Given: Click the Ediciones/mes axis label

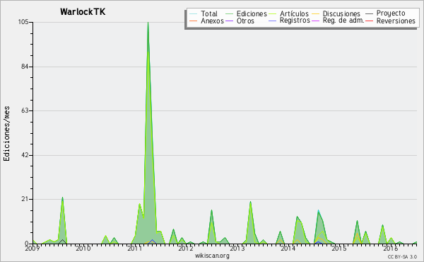Looking at the screenshot, I should [6, 134].
